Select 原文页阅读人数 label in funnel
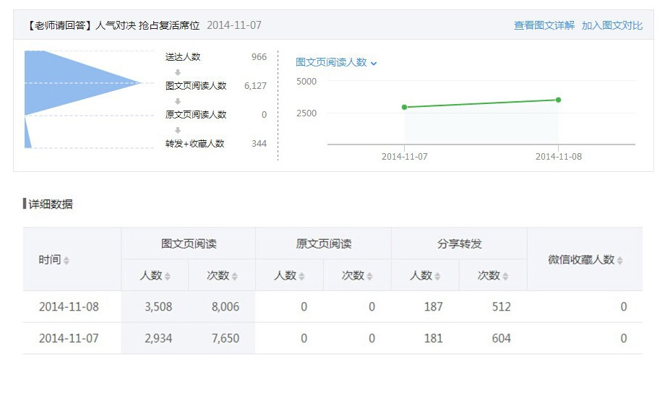 click(196, 114)
